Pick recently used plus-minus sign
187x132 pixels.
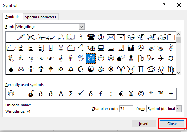[171, 94]
